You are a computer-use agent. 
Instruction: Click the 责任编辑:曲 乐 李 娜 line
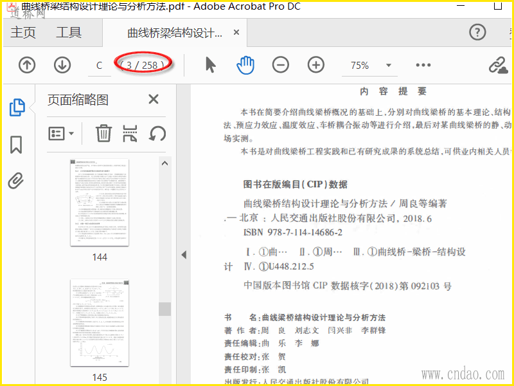point(272,344)
